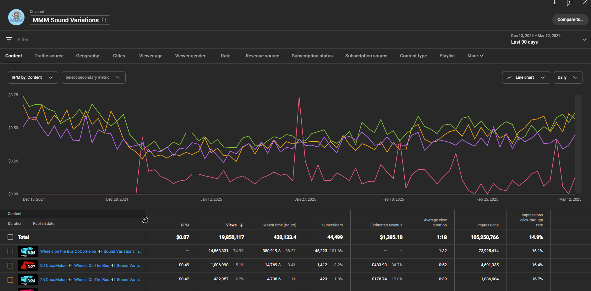Click the Publish date column header
The height and width of the screenshot is (291, 591).
[x=44, y=224]
